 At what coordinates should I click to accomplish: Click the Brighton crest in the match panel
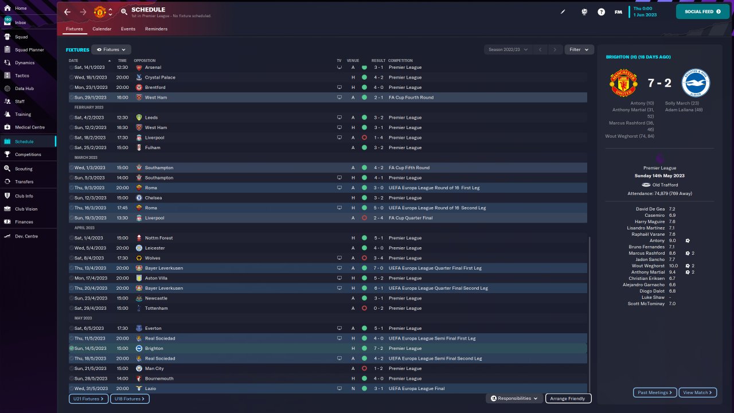(696, 83)
